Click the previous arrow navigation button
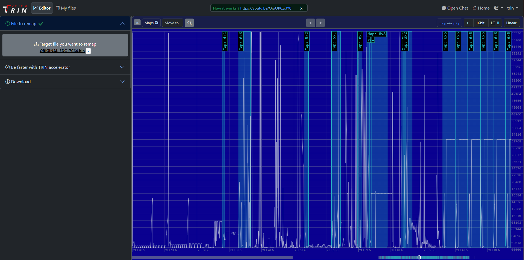 click(x=310, y=23)
